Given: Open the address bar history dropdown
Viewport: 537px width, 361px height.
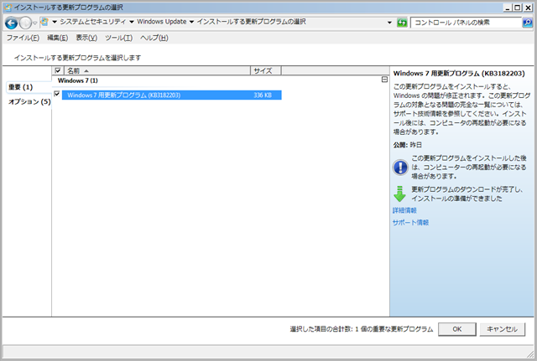Looking at the screenshot, I should tap(389, 23).
